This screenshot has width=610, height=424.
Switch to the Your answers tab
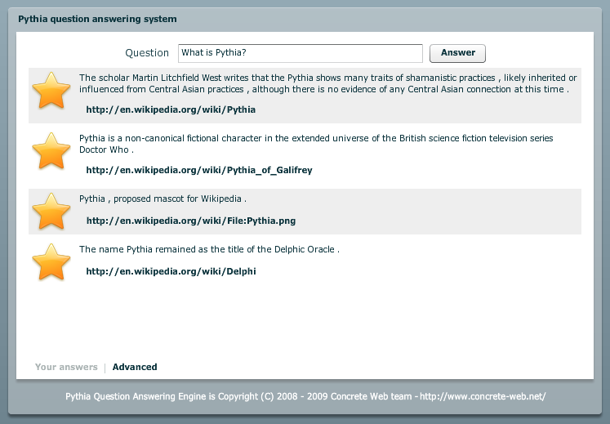66,367
